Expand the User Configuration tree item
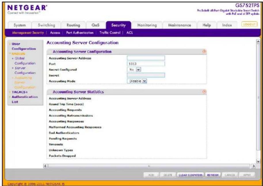Image resolution: width=263 pixels, height=186 pixels. click(x=24, y=46)
